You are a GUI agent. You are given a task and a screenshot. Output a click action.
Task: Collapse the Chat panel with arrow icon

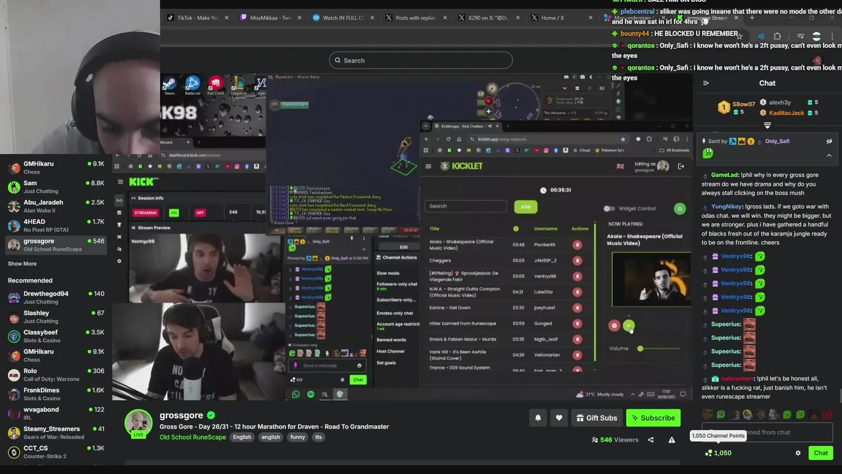coord(706,83)
